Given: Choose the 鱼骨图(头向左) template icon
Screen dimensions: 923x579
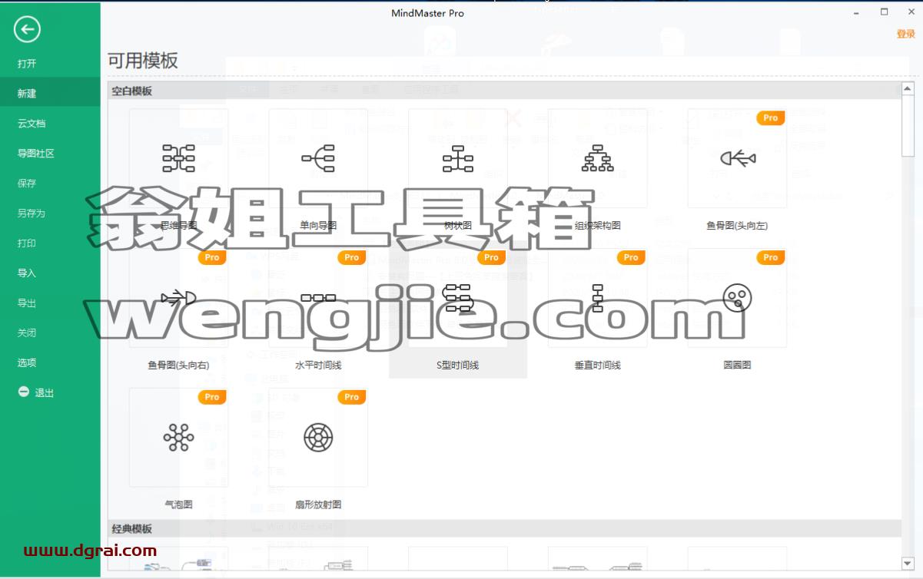Looking at the screenshot, I should [x=737, y=157].
